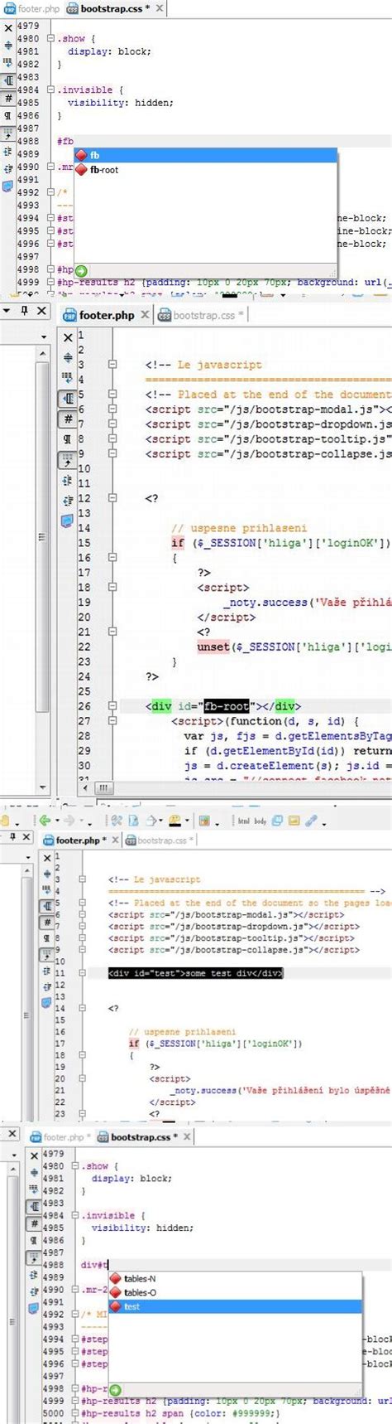Collapse fold at line 16 brace in fb-root window

click(x=112, y=558)
